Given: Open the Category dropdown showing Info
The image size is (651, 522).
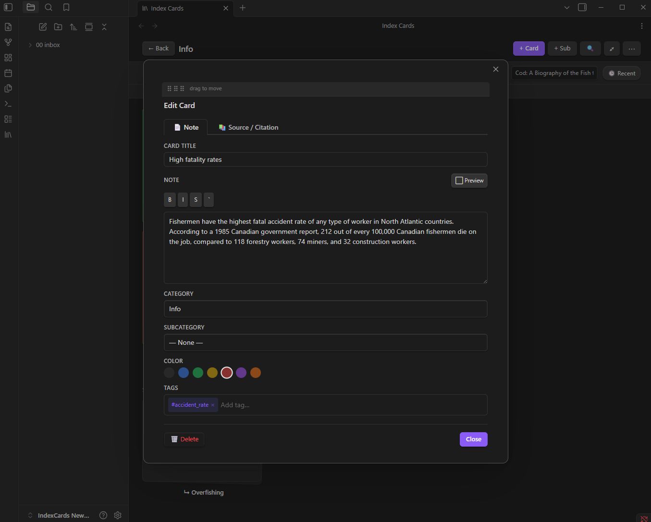Looking at the screenshot, I should pos(326,309).
